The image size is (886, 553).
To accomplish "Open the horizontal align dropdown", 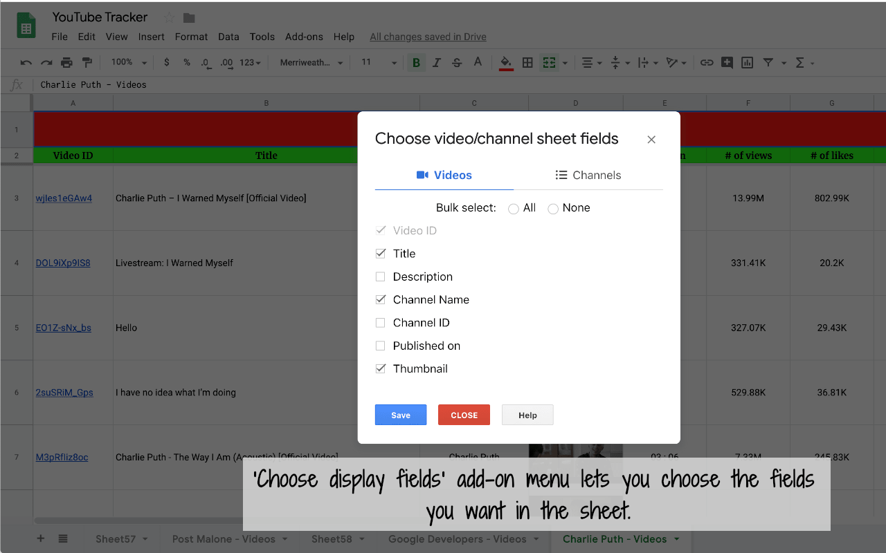I will [x=592, y=63].
